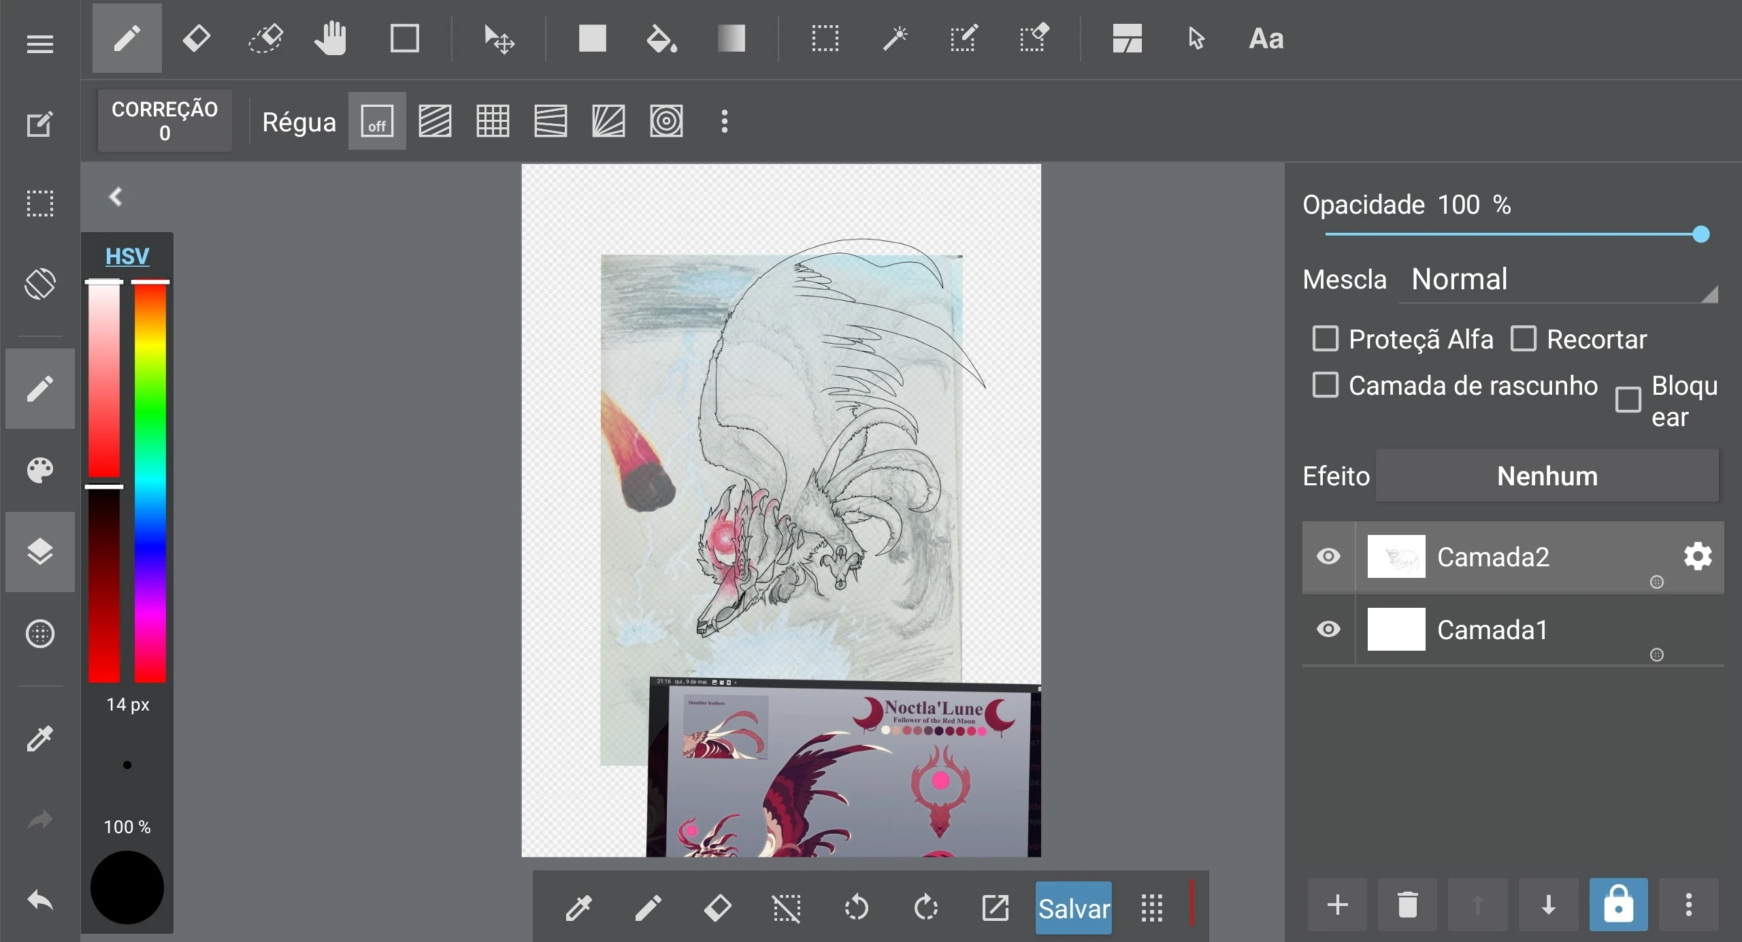Click the add new layer plus button
Viewport: 1742px width, 942px height.
coord(1337,905)
